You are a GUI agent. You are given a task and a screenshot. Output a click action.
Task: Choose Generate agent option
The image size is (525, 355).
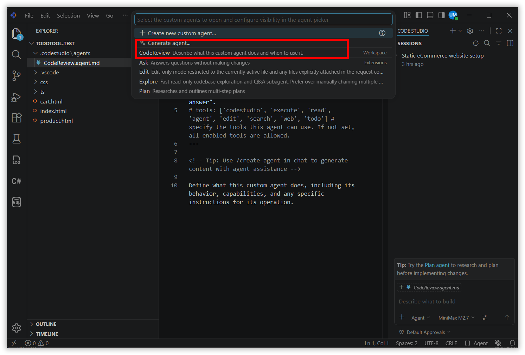(263, 43)
